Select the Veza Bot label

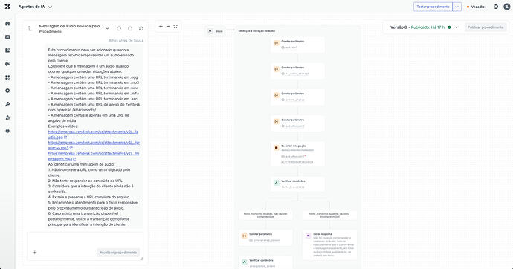pos(478,7)
